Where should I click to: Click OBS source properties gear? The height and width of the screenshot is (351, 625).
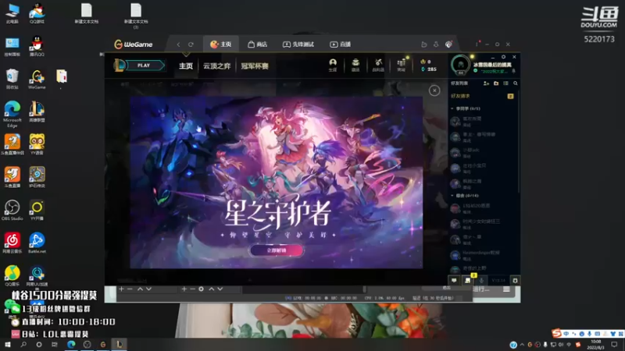click(201, 289)
